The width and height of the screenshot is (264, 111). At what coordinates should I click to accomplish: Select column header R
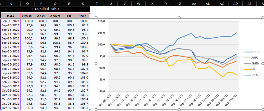pos(69,3)
